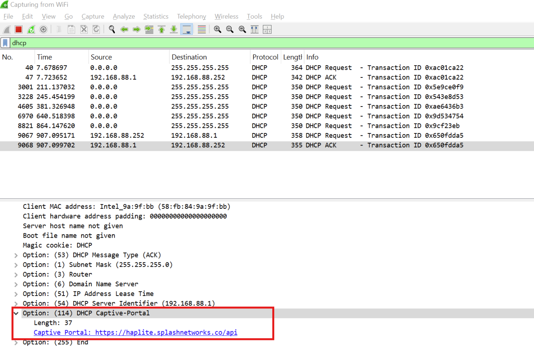This screenshot has height=350, width=534.
Task: Click the start capture shark fin icon
Action: [x=7, y=30]
